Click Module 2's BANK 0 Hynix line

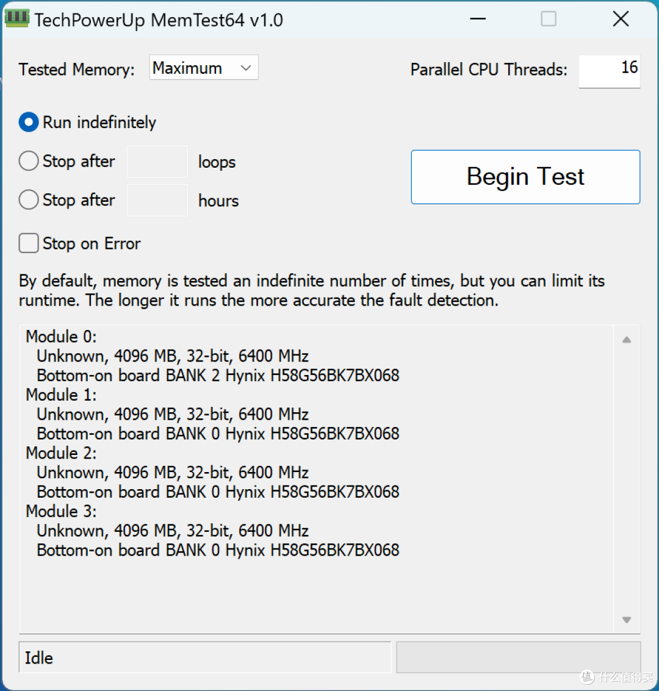[218, 492]
